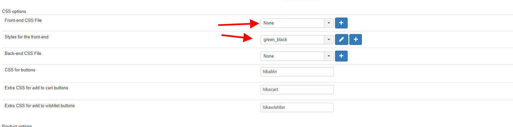This screenshot has width=513, height=127.
Task: Focus the add to cart CSS field containing hikacart
Action: 297,90
